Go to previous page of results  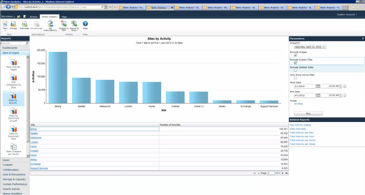click(x=259, y=173)
